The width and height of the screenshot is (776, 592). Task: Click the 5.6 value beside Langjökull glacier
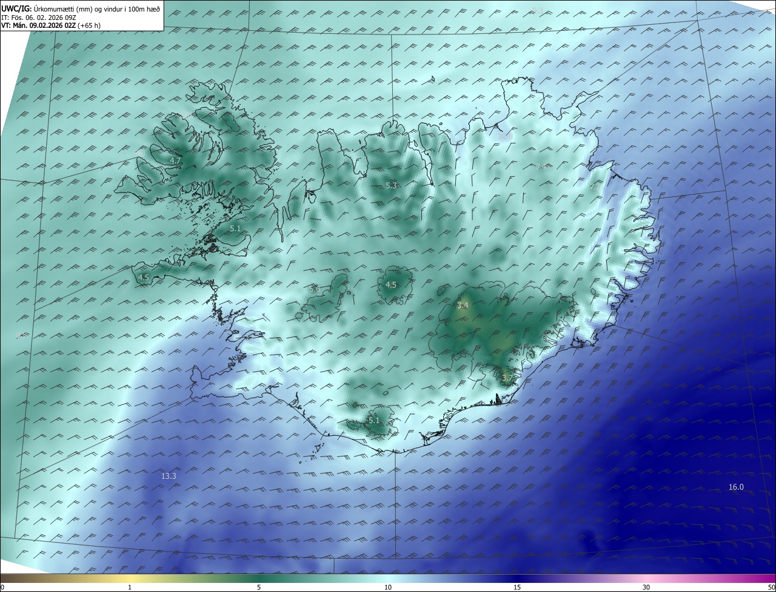(x=315, y=289)
